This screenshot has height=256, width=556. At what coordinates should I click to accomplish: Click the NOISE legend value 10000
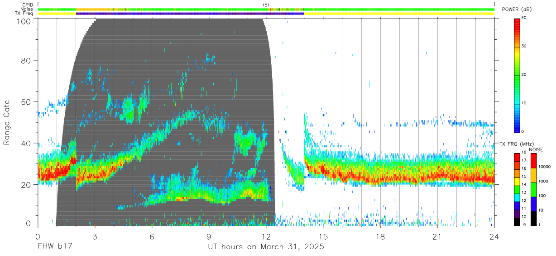tap(544, 167)
